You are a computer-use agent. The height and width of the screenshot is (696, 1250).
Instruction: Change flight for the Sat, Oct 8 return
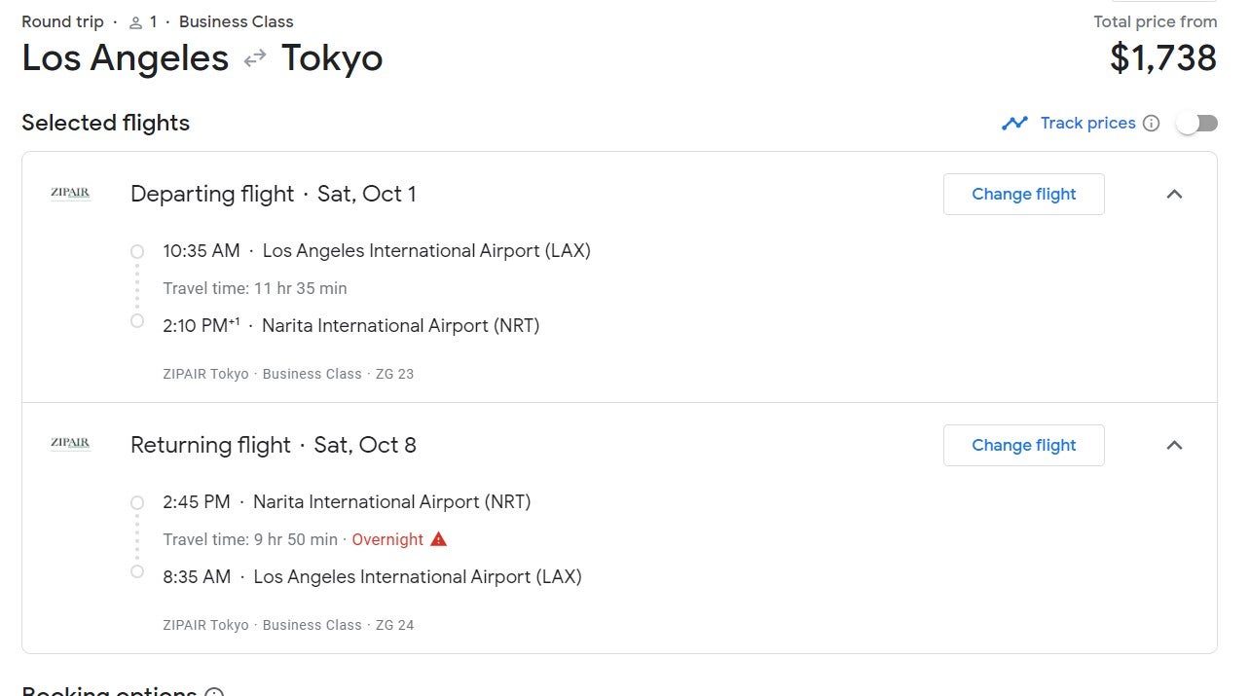pyautogui.click(x=1023, y=445)
